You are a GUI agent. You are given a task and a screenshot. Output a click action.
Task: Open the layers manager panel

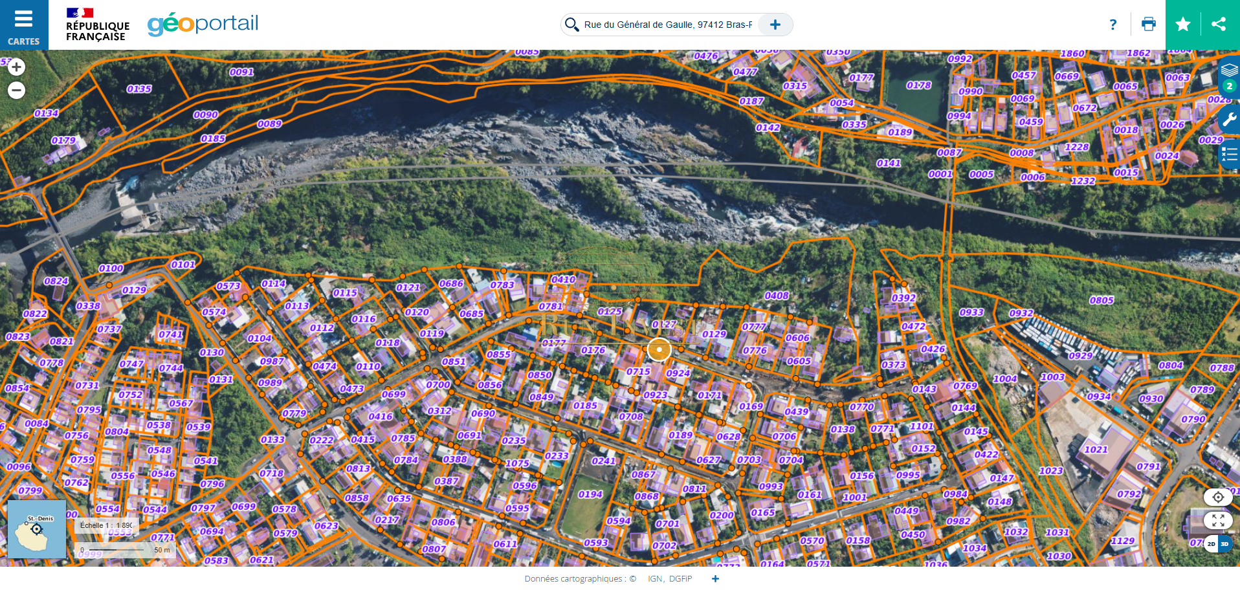coord(1229,76)
